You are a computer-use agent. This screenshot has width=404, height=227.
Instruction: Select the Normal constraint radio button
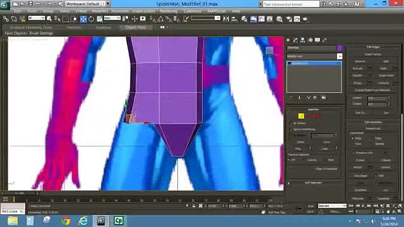(372, 144)
